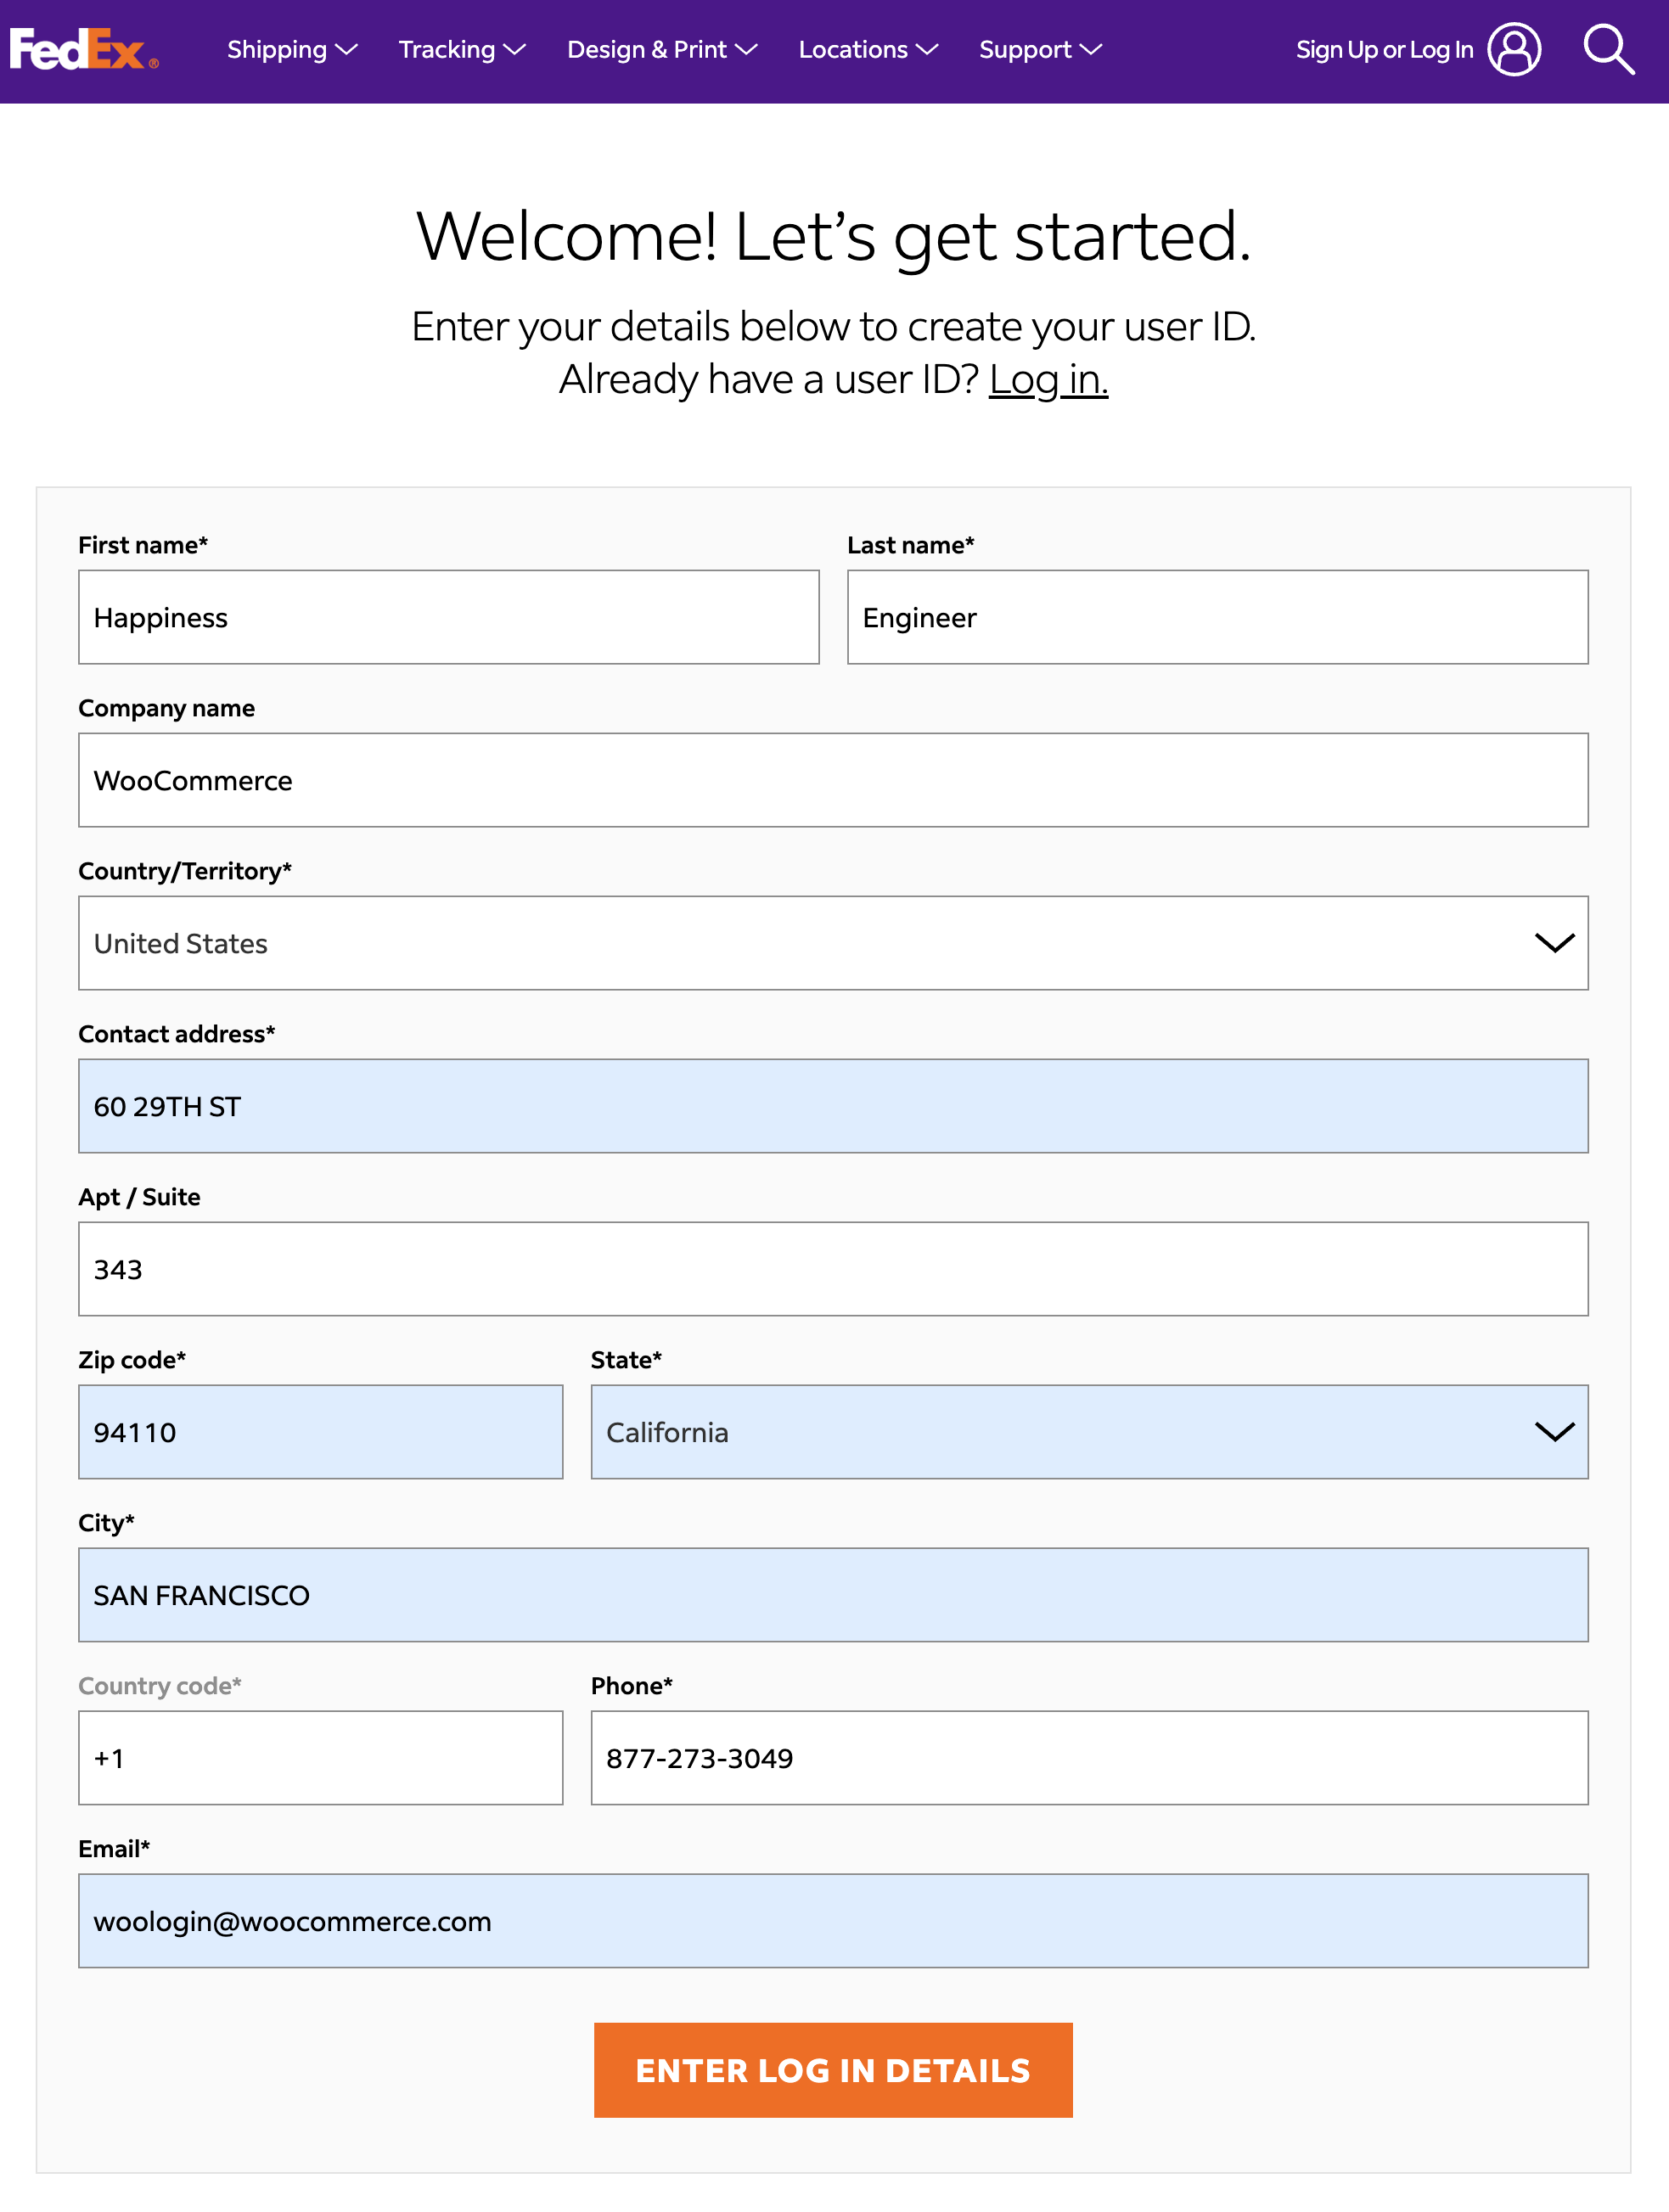Viewport: 1669px width, 2212px height.
Task: Select the Email input field
Action: pos(832,1920)
